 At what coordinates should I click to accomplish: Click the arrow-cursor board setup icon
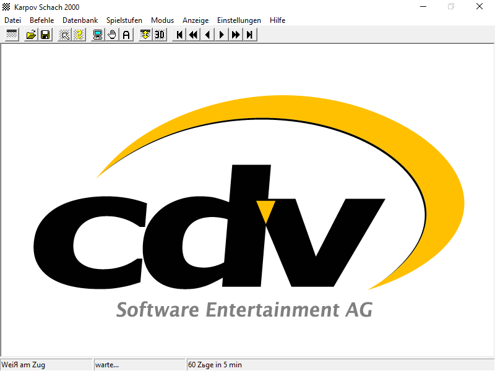pyautogui.click(x=65, y=35)
